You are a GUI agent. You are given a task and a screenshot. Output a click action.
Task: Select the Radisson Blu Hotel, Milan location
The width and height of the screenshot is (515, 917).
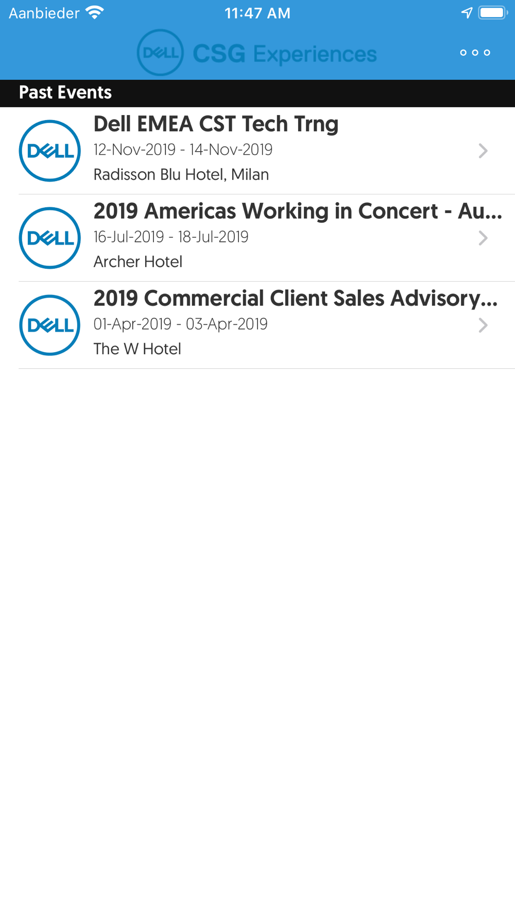coord(181,175)
